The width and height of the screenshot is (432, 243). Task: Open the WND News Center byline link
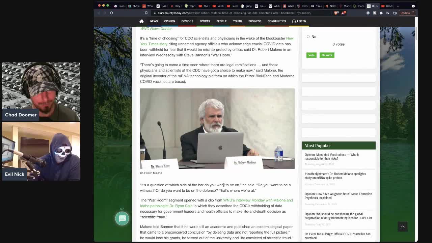[156, 29]
